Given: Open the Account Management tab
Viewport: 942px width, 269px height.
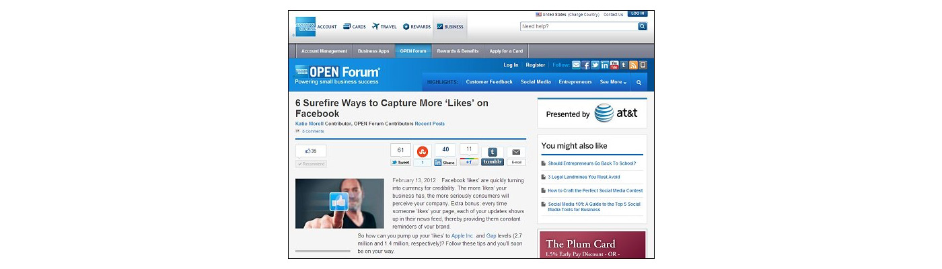Looking at the screenshot, I should [x=324, y=51].
